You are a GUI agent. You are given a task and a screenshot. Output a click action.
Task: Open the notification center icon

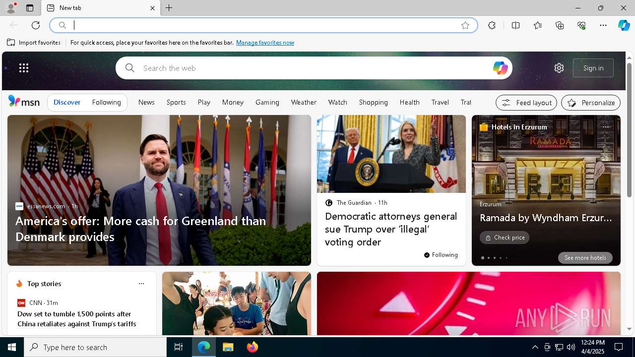pos(619,347)
